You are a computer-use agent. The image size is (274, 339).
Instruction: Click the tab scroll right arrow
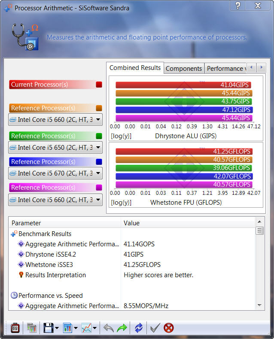pyautogui.click(x=262, y=67)
